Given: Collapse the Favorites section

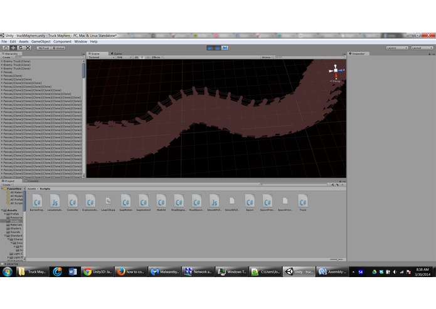Looking at the screenshot, I should [x=3, y=189].
